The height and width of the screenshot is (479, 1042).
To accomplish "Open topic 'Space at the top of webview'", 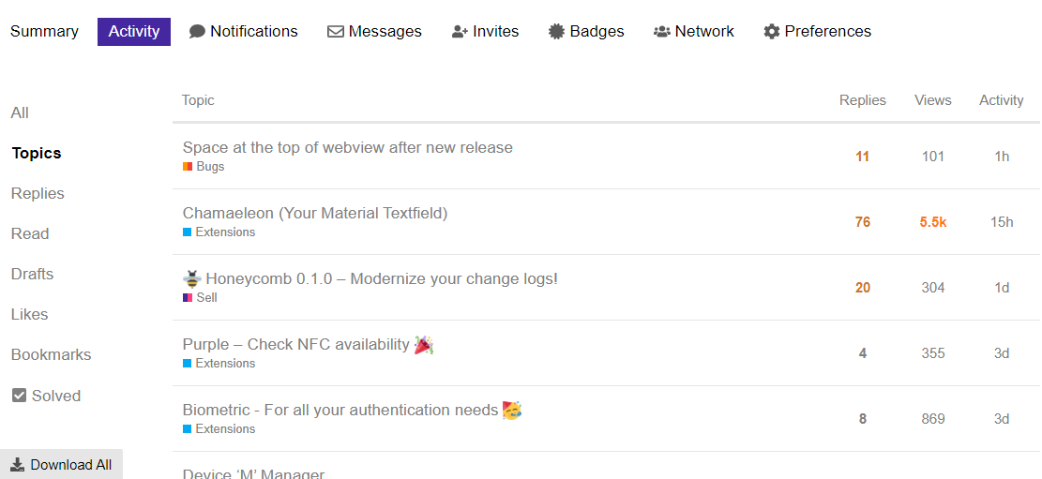I will click(x=347, y=148).
